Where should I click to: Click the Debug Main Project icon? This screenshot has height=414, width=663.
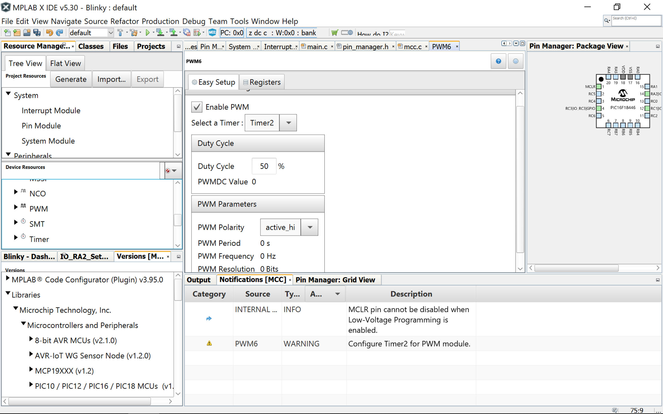tap(197, 33)
